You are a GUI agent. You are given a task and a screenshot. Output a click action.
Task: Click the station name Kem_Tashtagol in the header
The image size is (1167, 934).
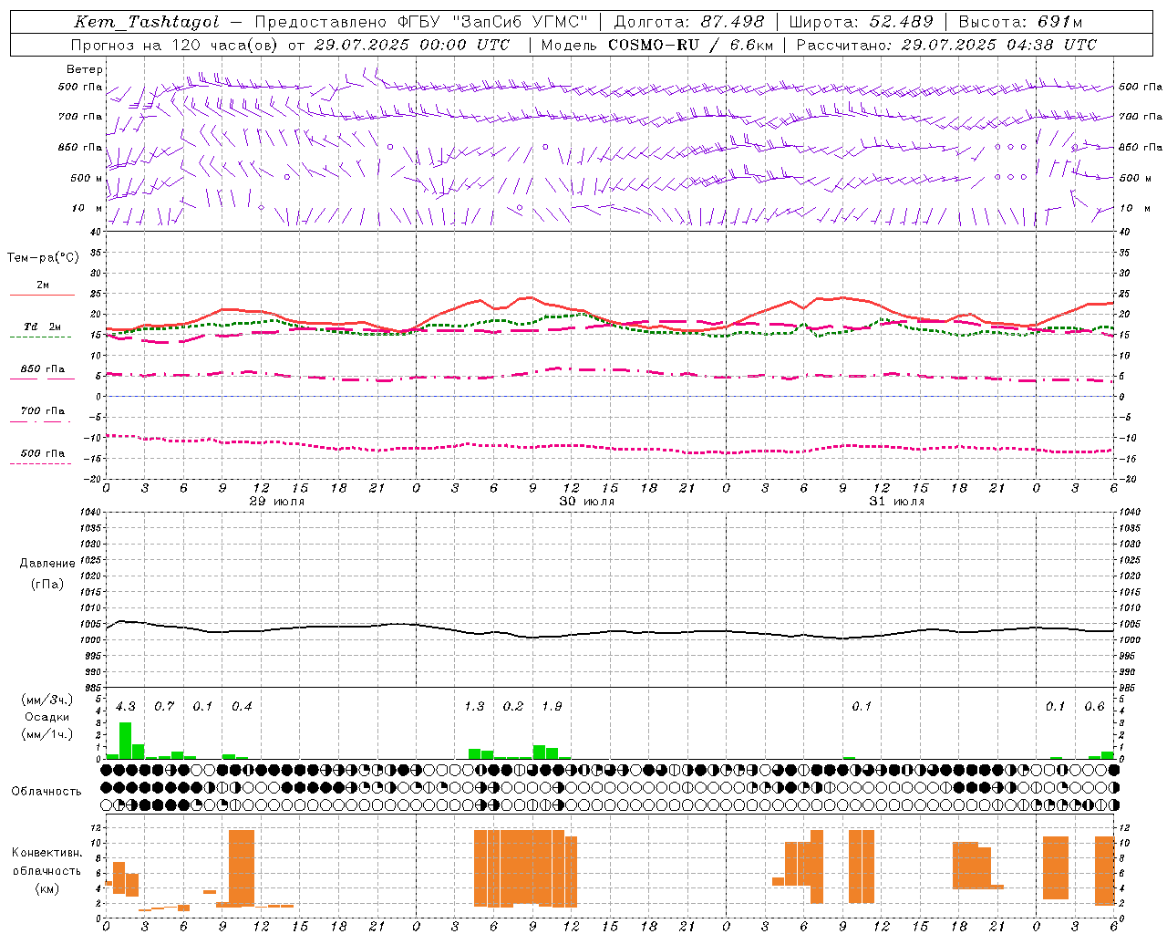(147, 22)
